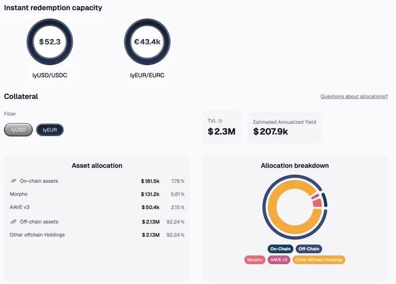Screen dimensions: 396x284
Task: Toggle the On-Chain legend chip
Action: click(x=280, y=248)
